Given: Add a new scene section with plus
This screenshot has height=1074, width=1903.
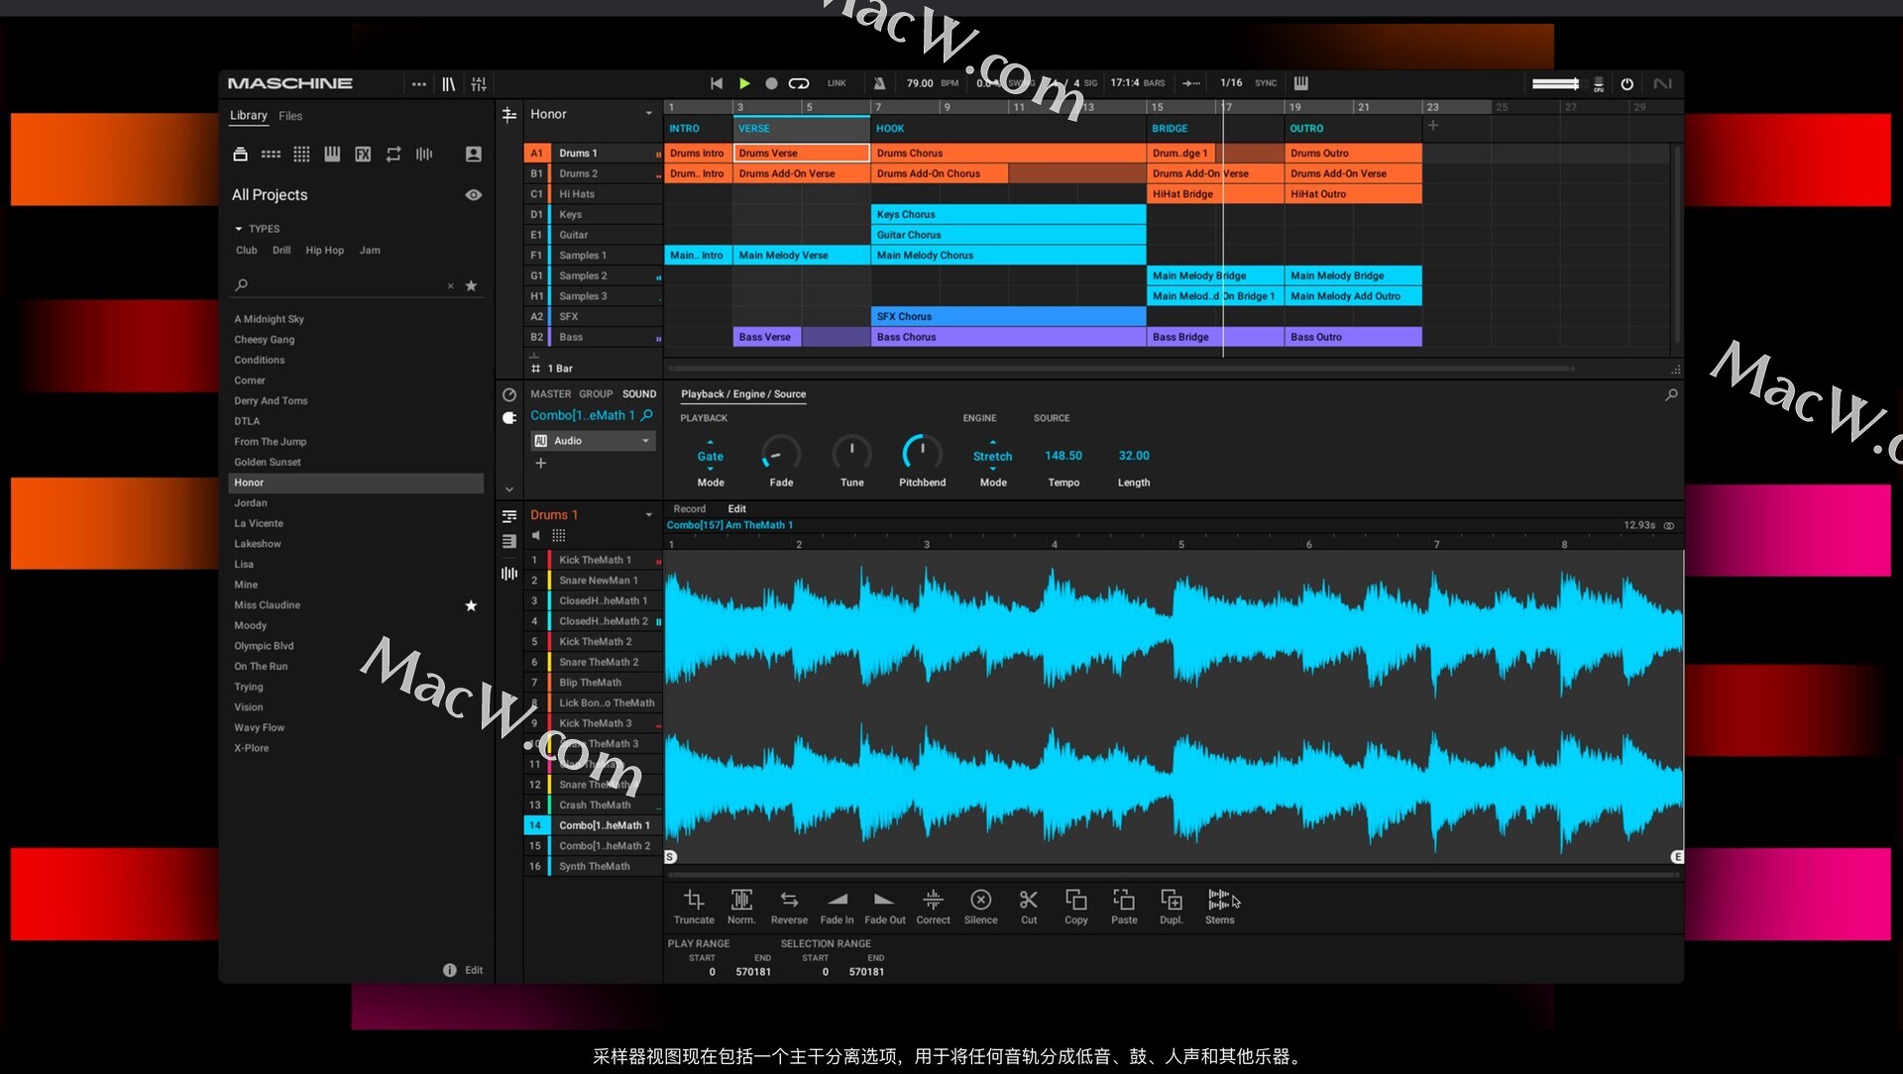Looking at the screenshot, I should click(x=1432, y=126).
